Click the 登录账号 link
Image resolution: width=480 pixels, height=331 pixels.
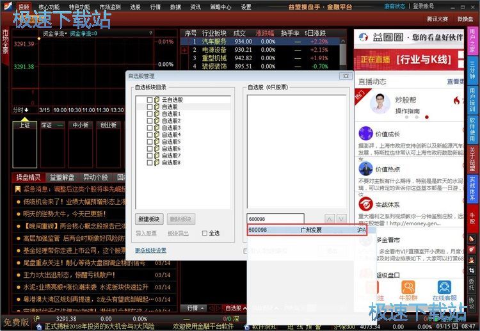coord(424,6)
